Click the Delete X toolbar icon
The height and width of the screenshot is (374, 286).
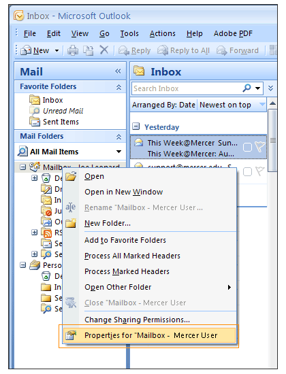pyautogui.click(x=104, y=50)
